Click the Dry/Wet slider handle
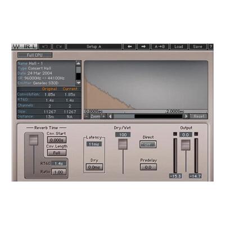 pyautogui.click(x=123, y=144)
